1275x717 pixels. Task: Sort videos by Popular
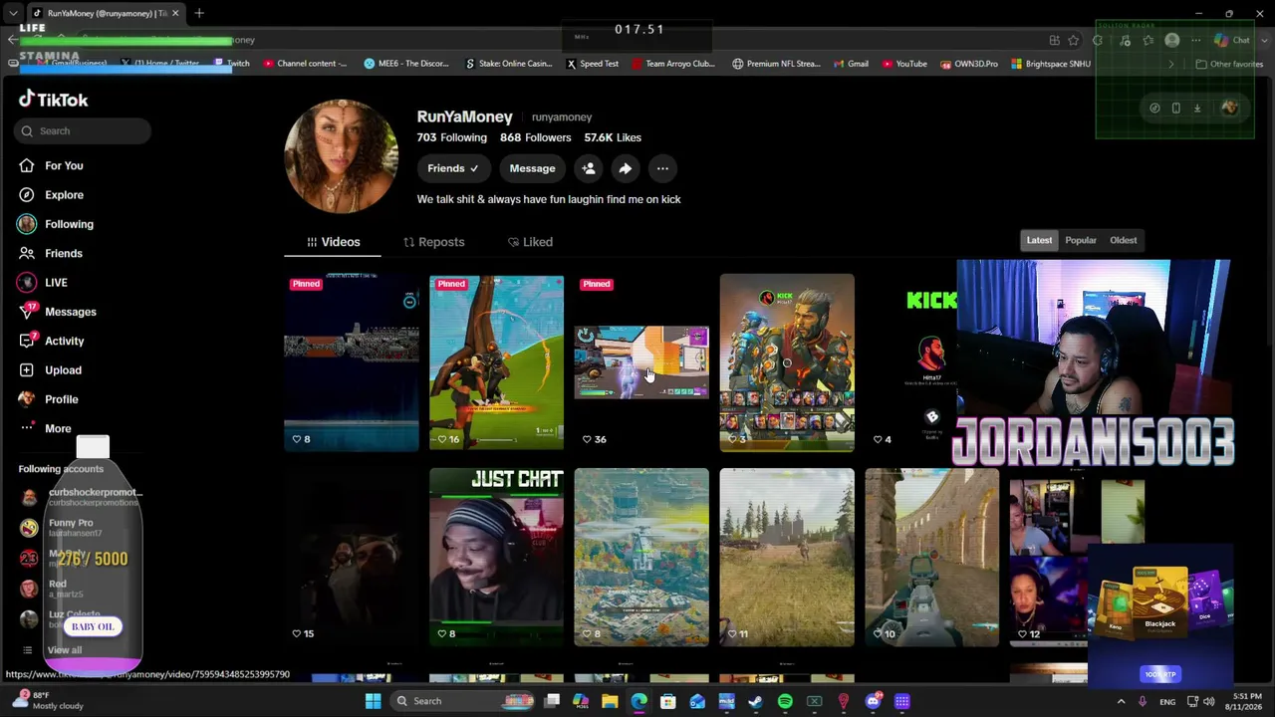[x=1081, y=240]
